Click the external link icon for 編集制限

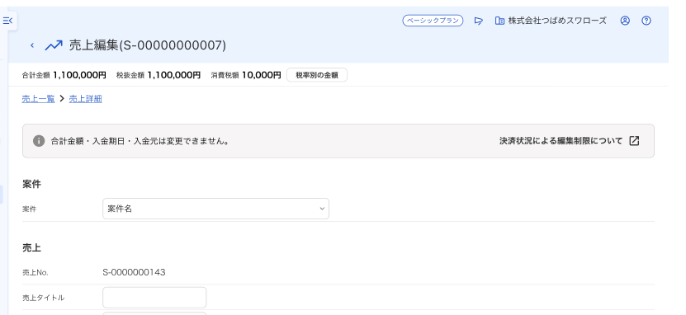coord(634,141)
